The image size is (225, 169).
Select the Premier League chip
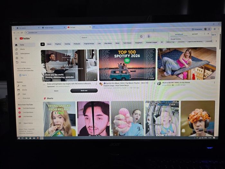point(151,42)
